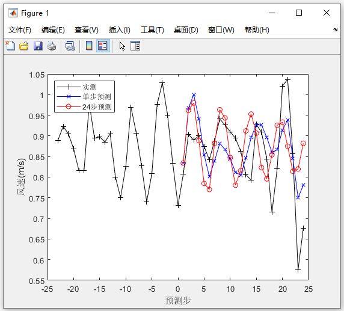The image size is (344, 311).
Task: Expand the toolbar overflow arrow at the right of the menu bar
Action: (x=335, y=29)
